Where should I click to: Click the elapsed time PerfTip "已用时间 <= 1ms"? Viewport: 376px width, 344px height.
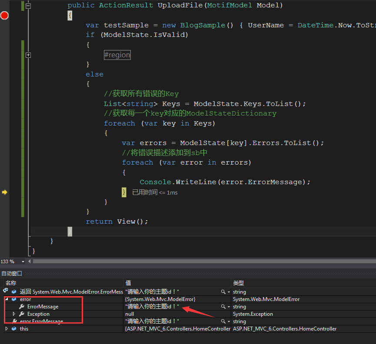[x=155, y=192]
